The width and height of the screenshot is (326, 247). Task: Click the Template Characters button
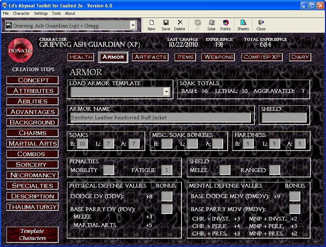(x=32, y=235)
